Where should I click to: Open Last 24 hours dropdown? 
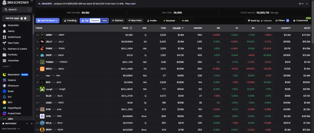(48, 20)
